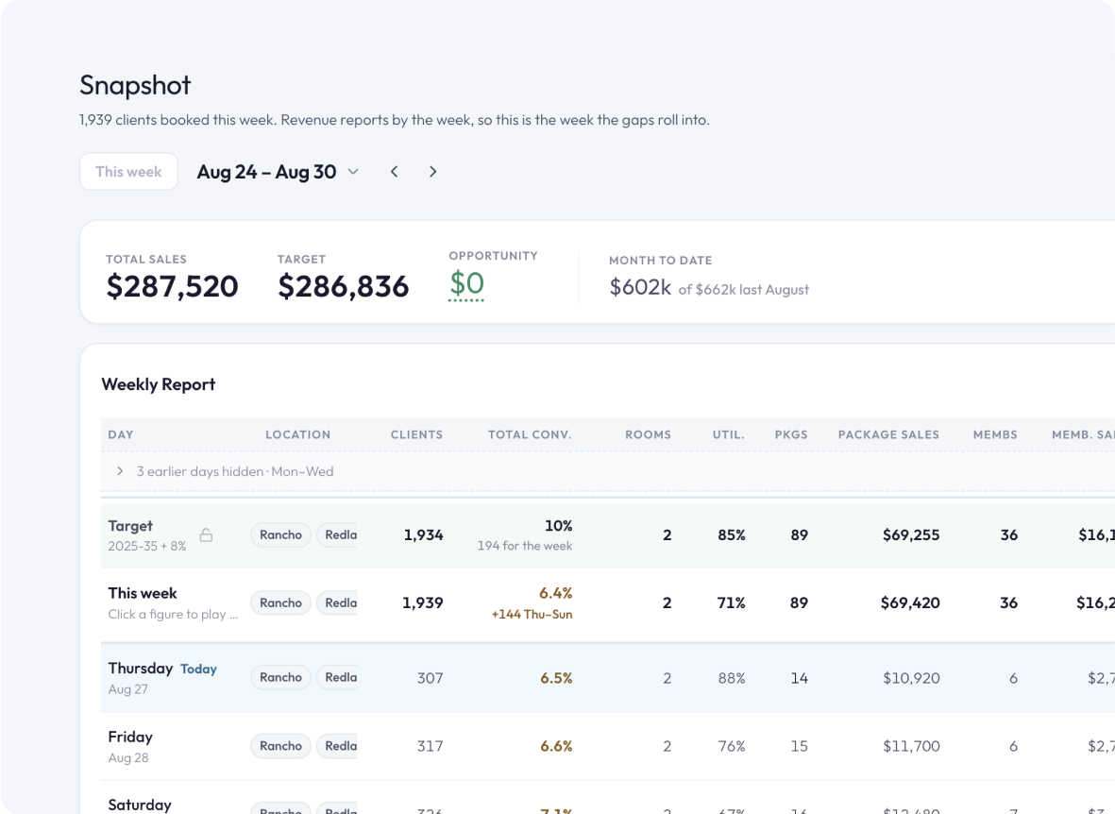Screen dimensions: 1115x814
Task: Click the $0 Opportunity value
Action: (466, 284)
